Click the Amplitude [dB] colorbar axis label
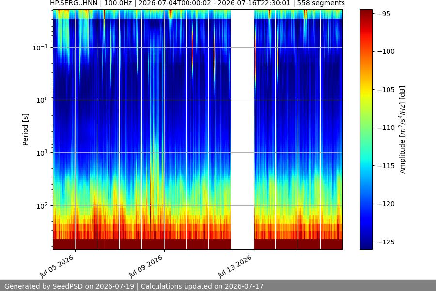Image resolution: width=436 pixels, height=291 pixels. [x=403, y=129]
